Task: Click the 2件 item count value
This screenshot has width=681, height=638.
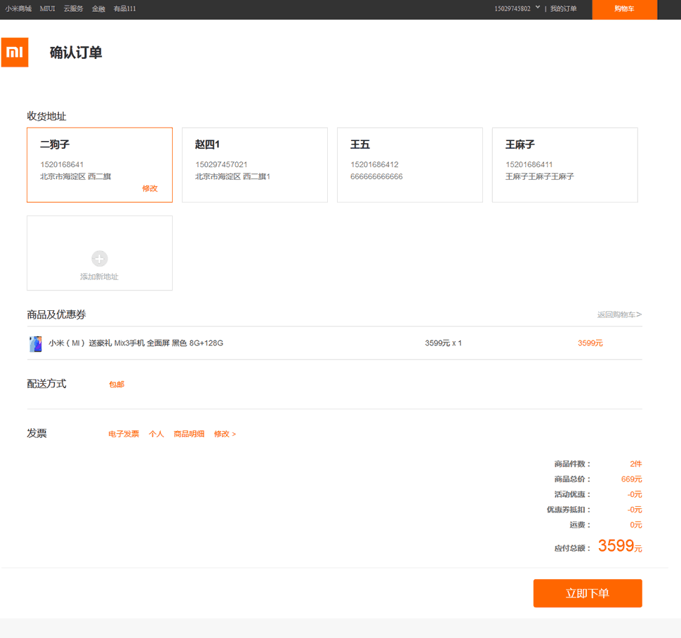Action: (636, 464)
